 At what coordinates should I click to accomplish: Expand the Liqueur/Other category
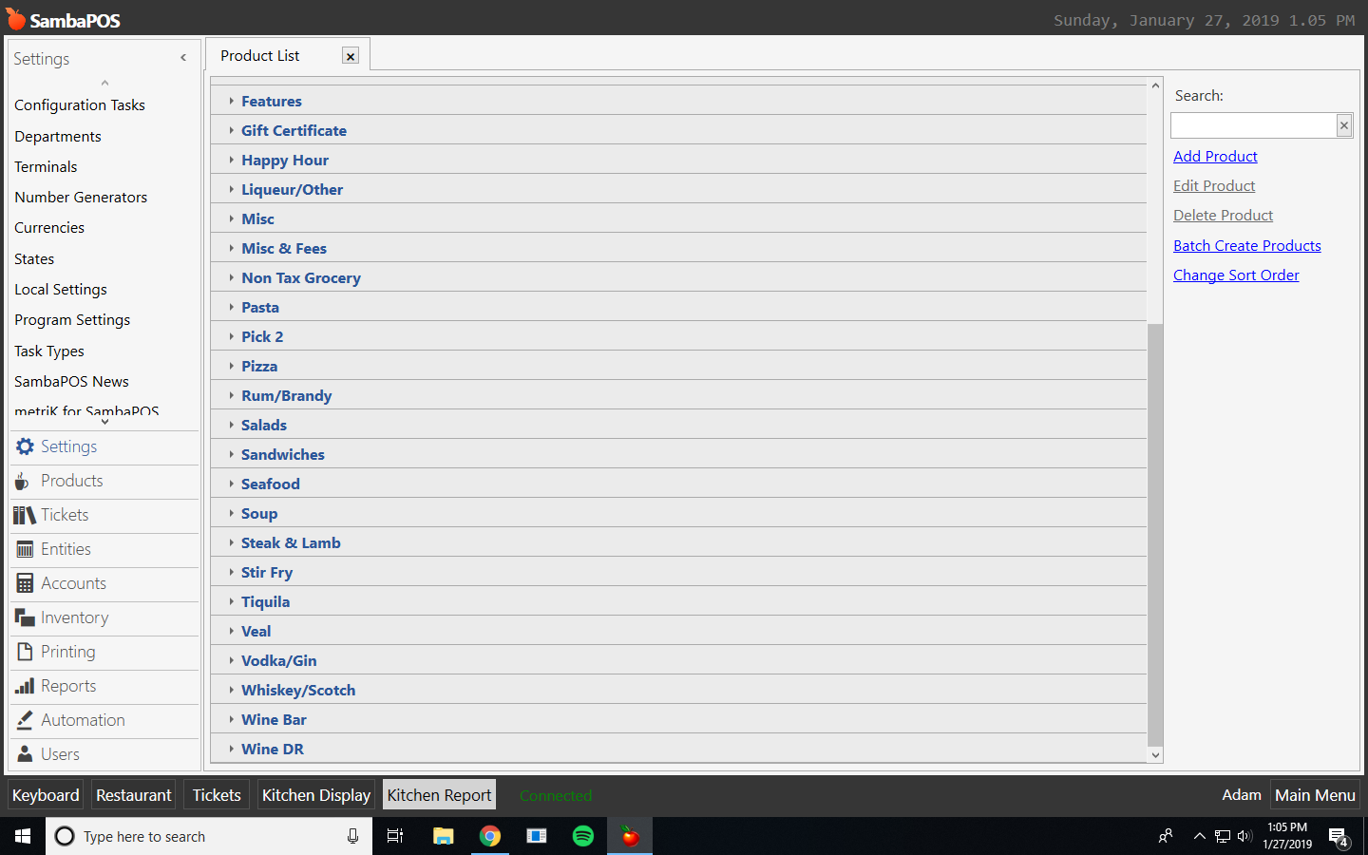click(231, 189)
